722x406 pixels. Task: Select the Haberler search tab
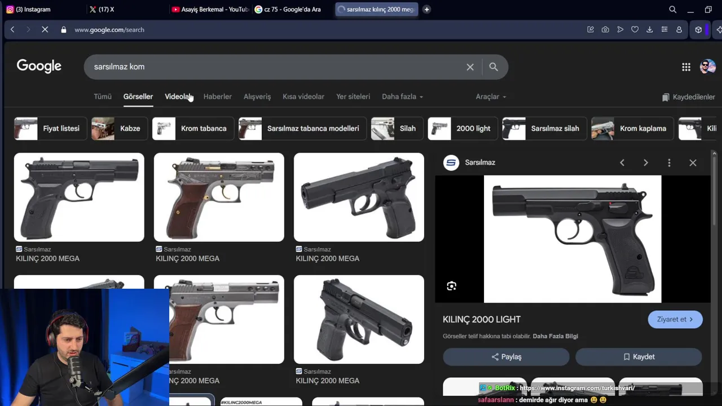point(217,96)
